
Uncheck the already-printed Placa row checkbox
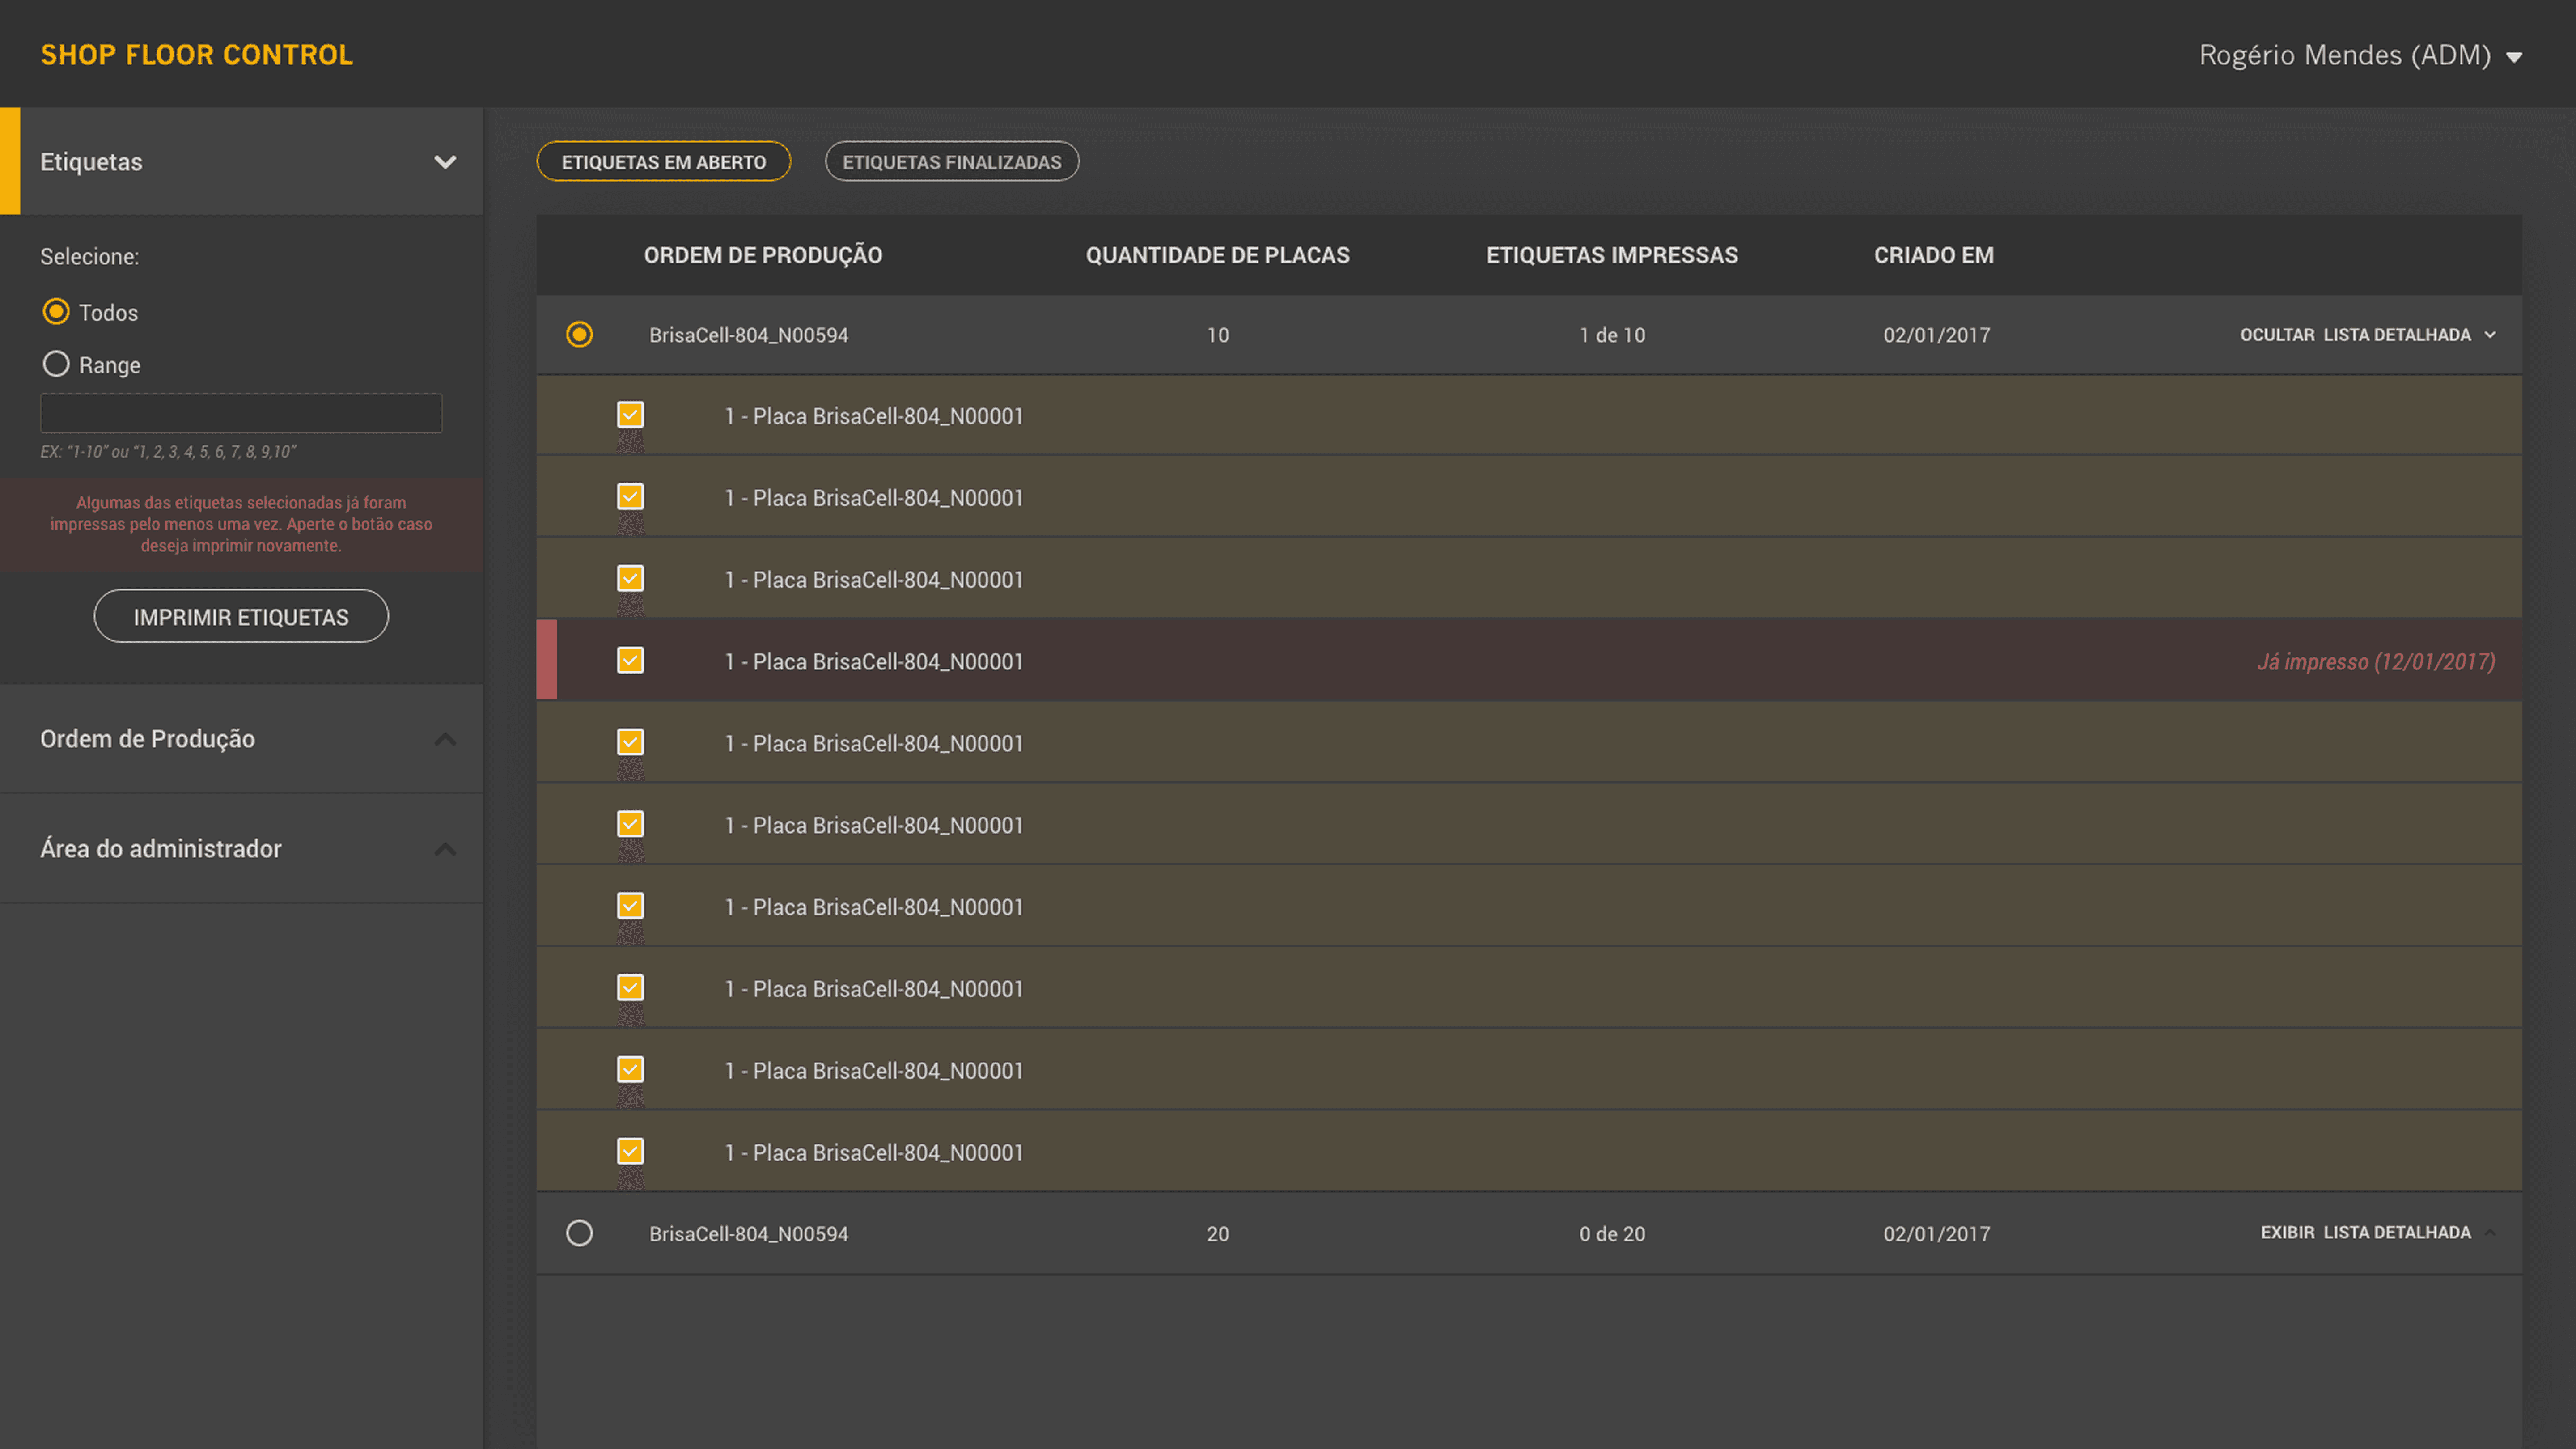[630, 660]
